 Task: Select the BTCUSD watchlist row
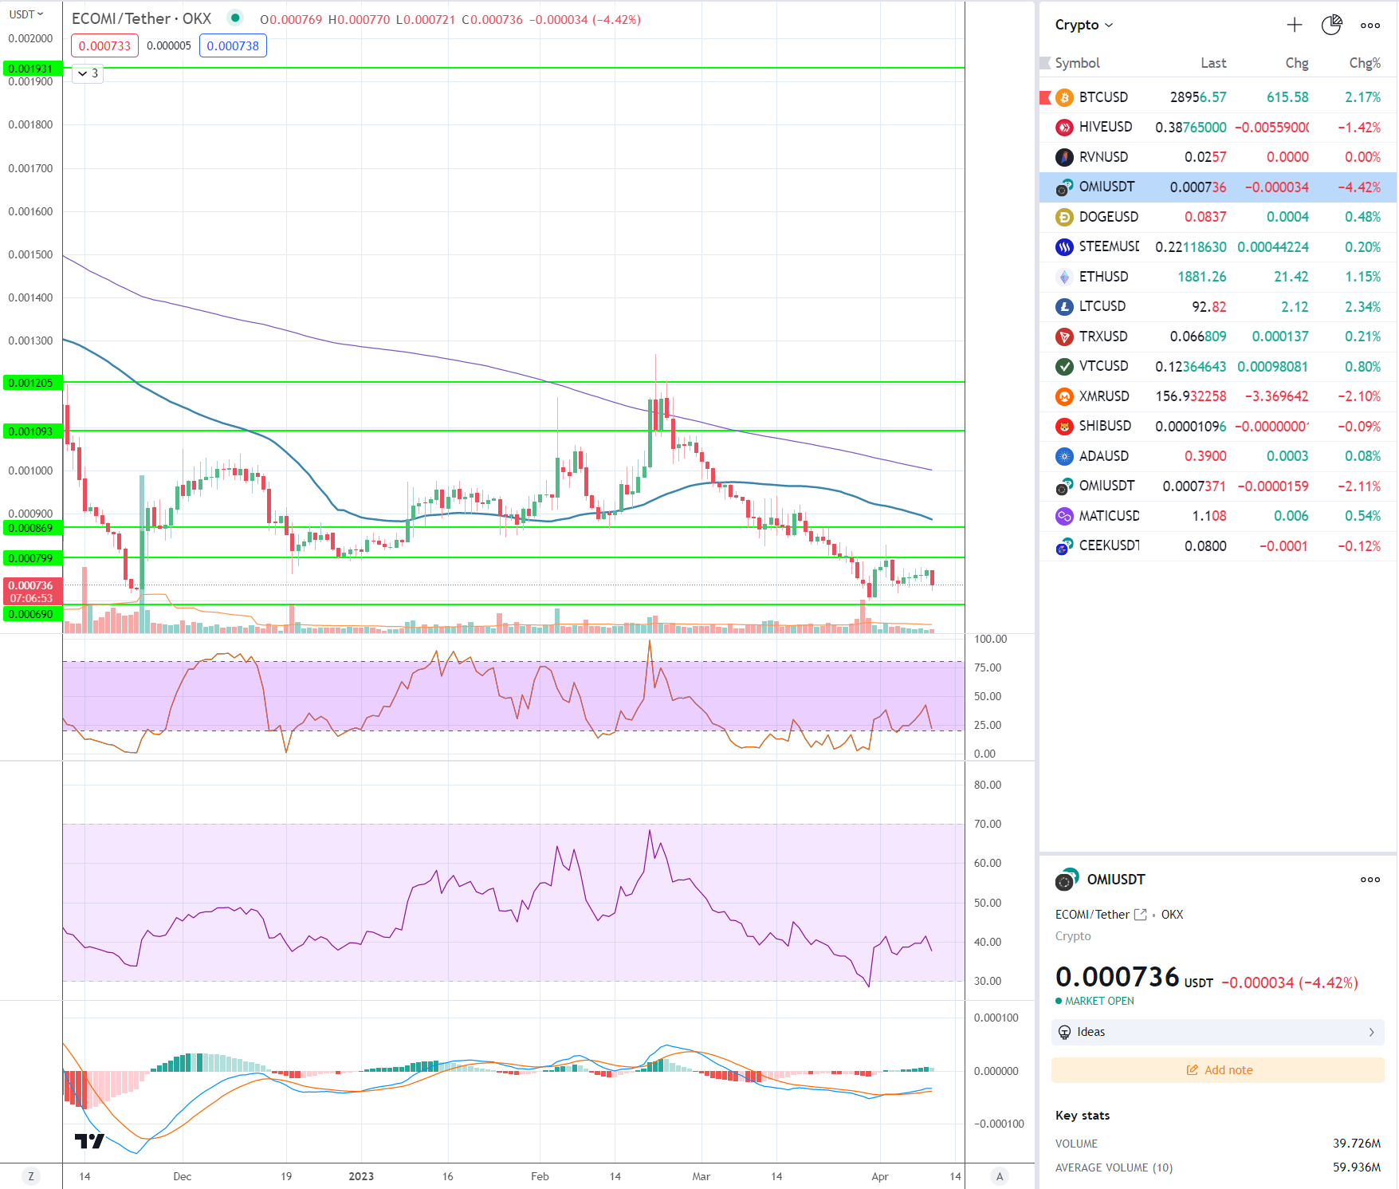tap(1218, 97)
